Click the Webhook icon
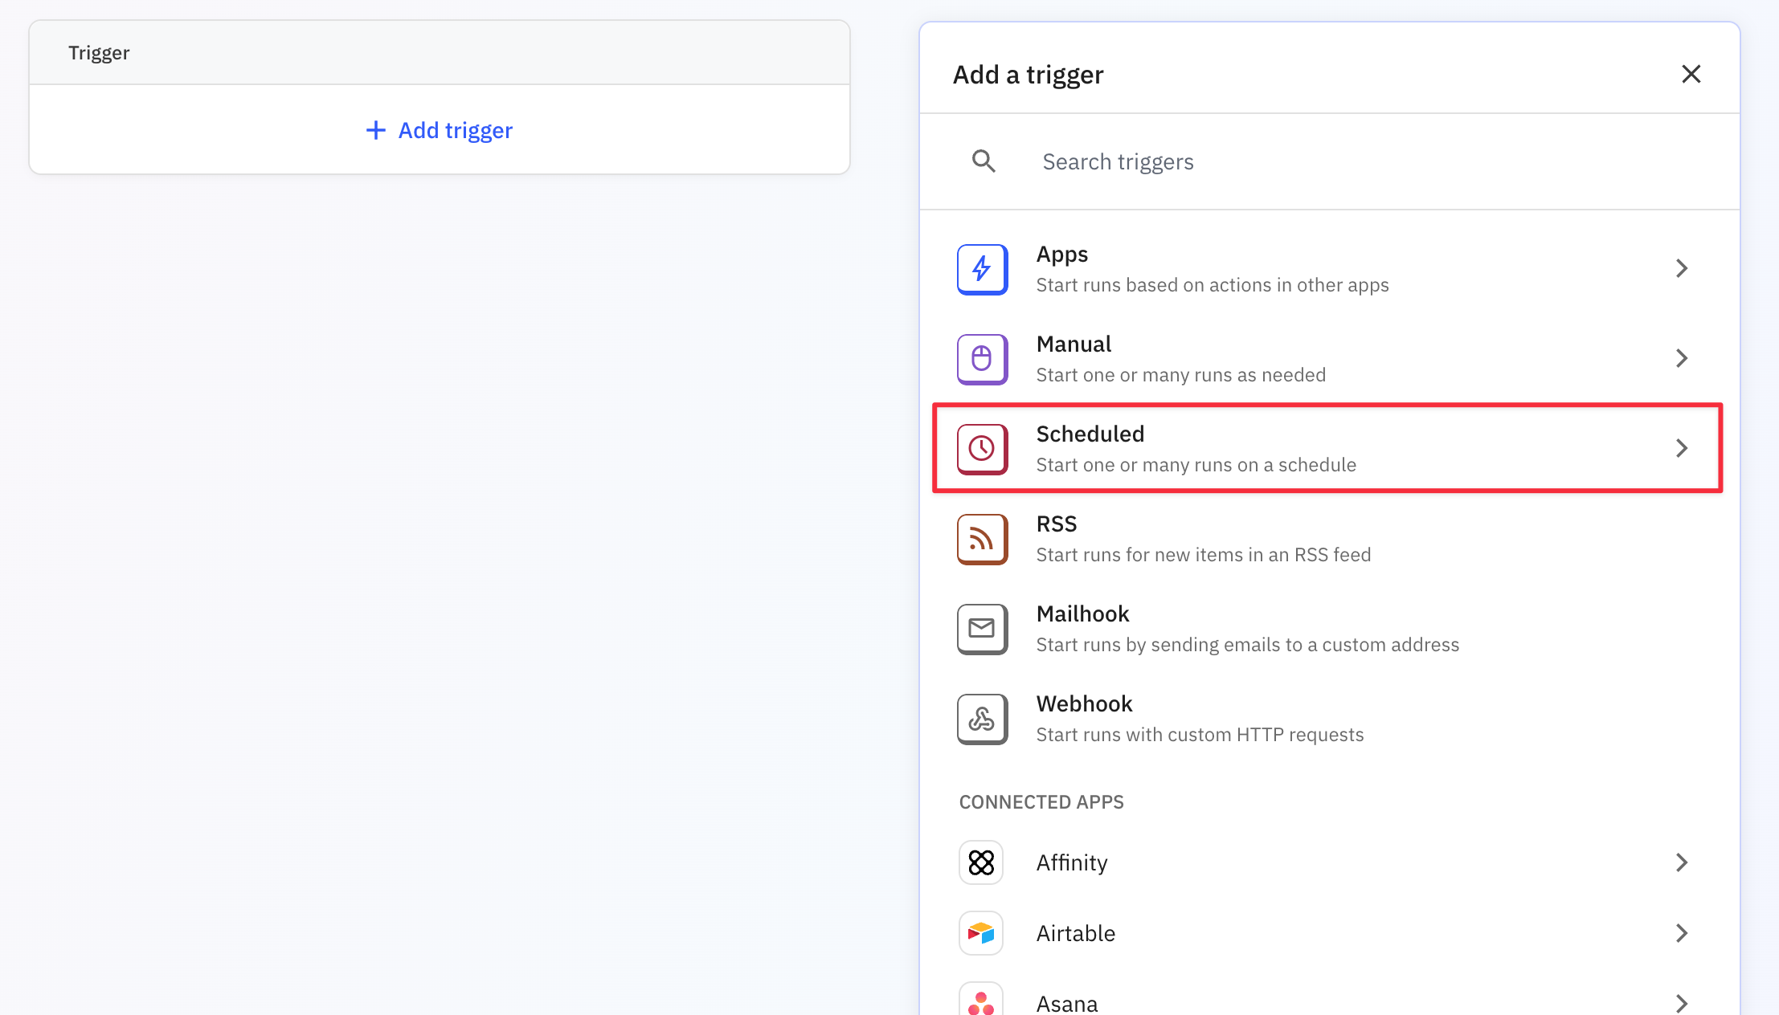The width and height of the screenshot is (1779, 1015). [982, 719]
